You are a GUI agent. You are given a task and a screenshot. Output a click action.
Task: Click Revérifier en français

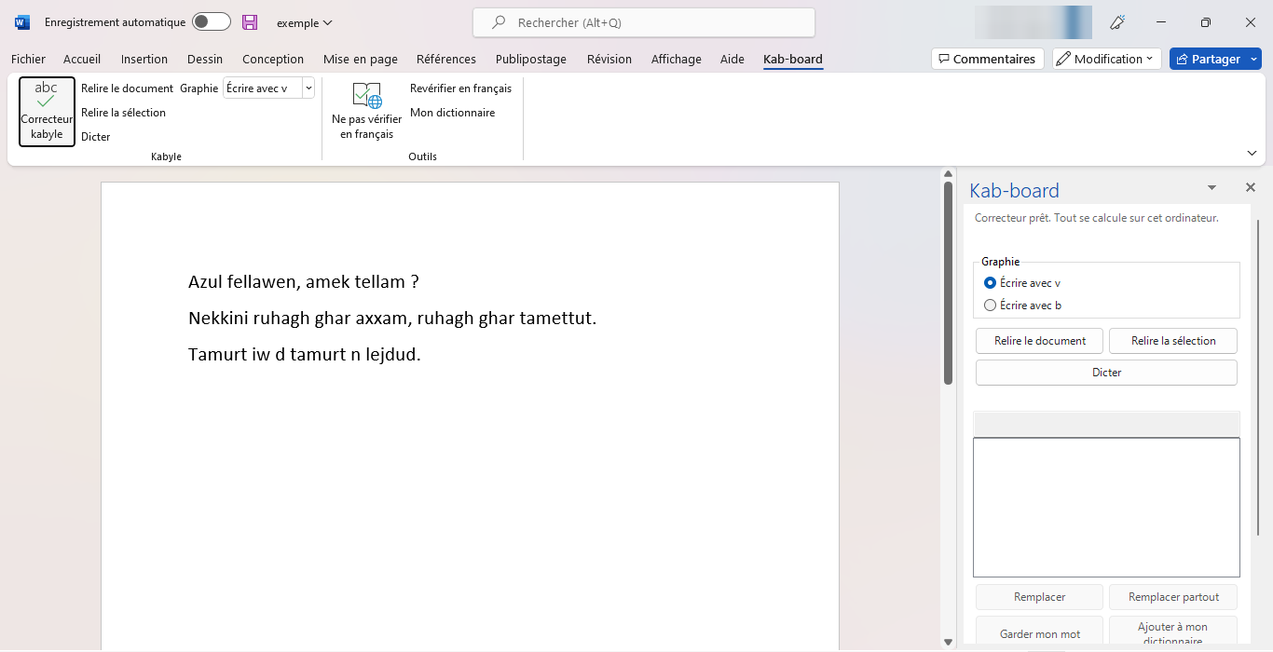(461, 88)
